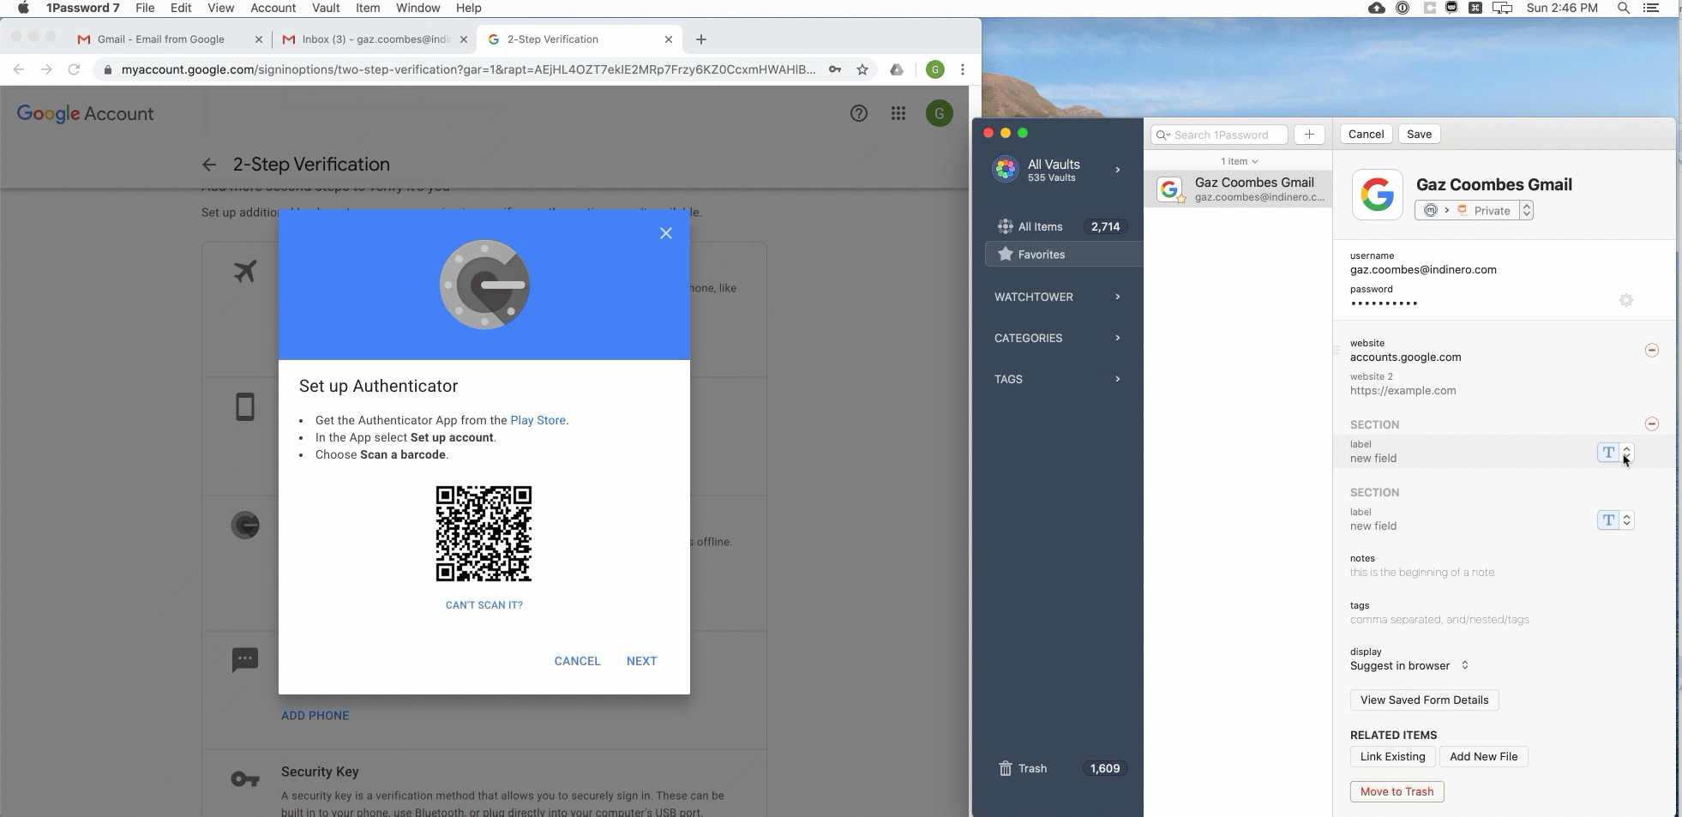Click the Chrome back arrow
This screenshot has width=1682, height=817.
click(x=19, y=69)
